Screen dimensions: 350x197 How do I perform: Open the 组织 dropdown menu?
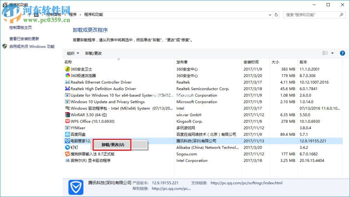coord(73,53)
